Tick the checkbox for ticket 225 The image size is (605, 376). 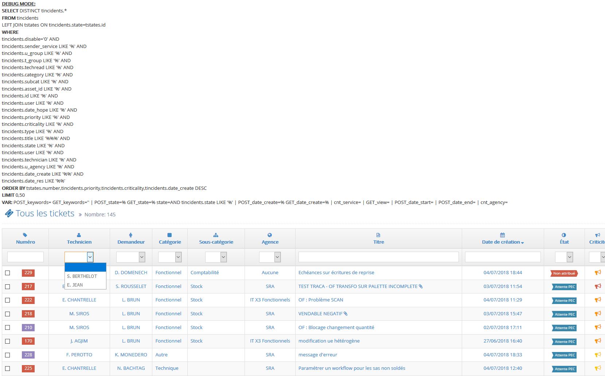(7, 368)
